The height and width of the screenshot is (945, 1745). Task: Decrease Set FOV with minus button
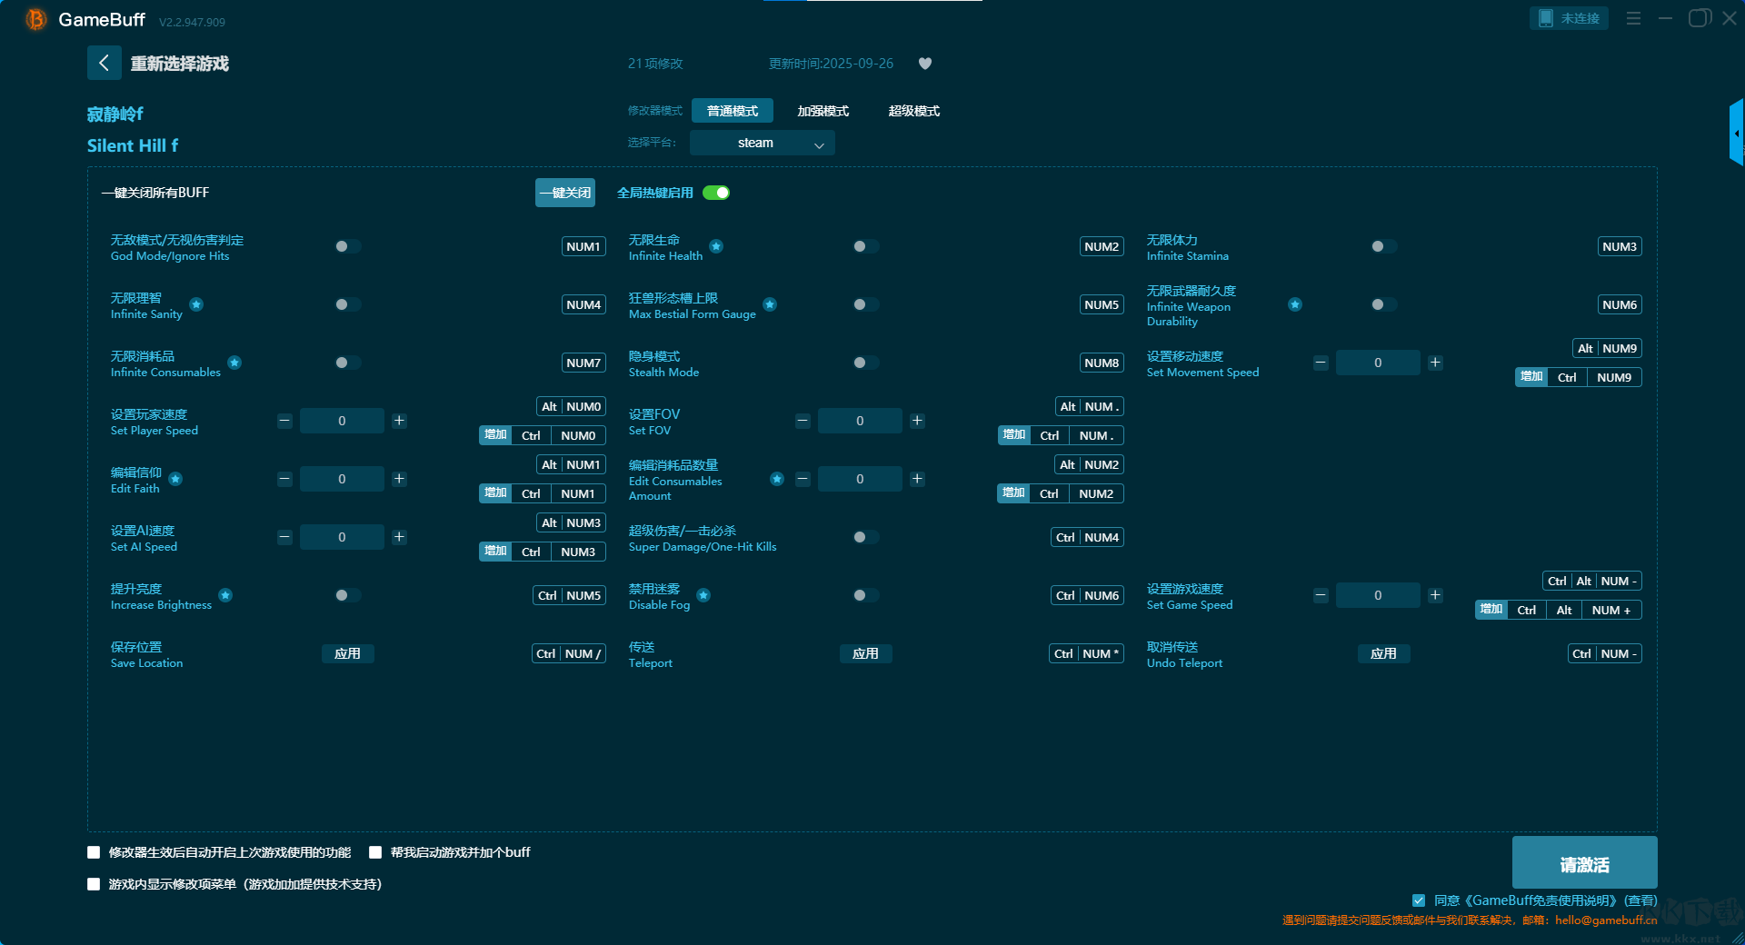click(x=803, y=421)
